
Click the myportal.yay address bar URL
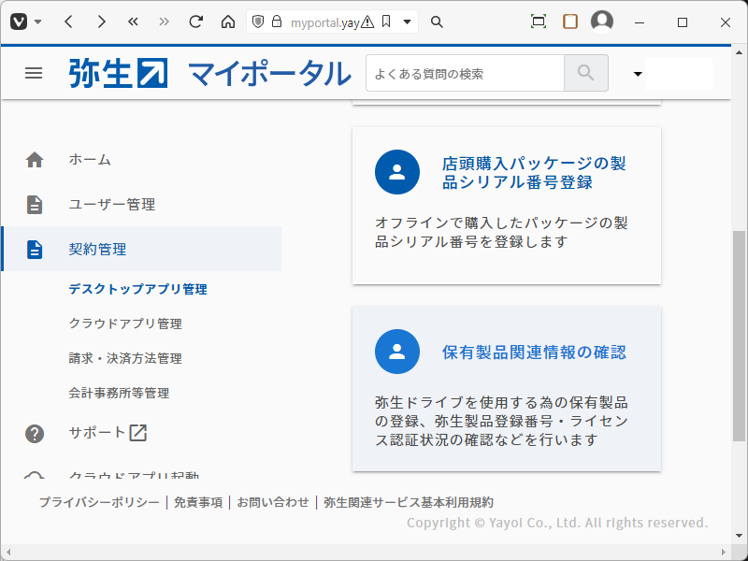324,22
